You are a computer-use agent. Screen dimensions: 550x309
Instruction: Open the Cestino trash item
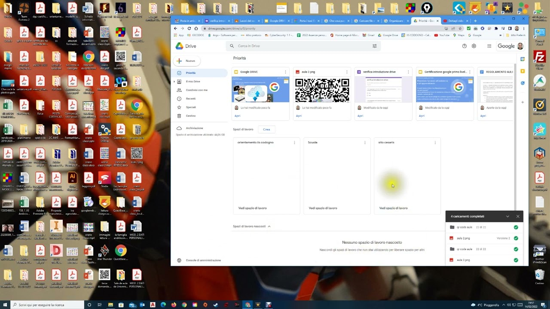190,116
